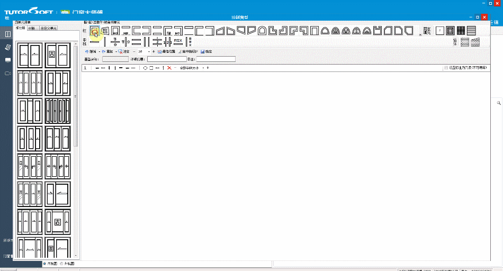Click the red X delete annotation icon
Image resolution: width=503 pixels, height=271 pixels.
(x=169, y=68)
